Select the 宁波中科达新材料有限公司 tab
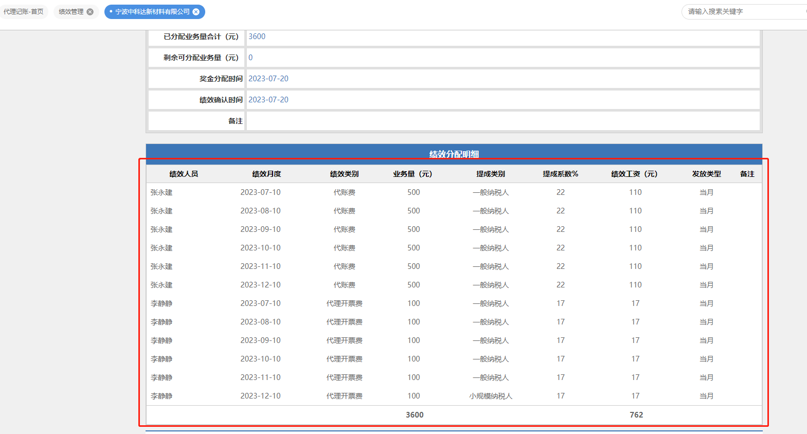 click(x=152, y=12)
